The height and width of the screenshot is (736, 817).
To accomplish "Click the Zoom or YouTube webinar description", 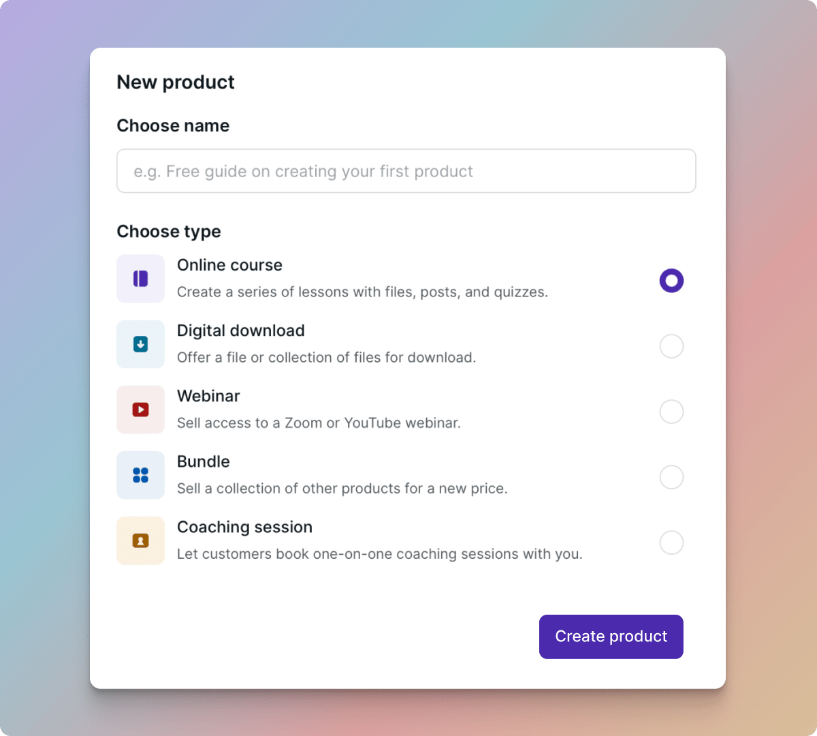I will coord(319,423).
